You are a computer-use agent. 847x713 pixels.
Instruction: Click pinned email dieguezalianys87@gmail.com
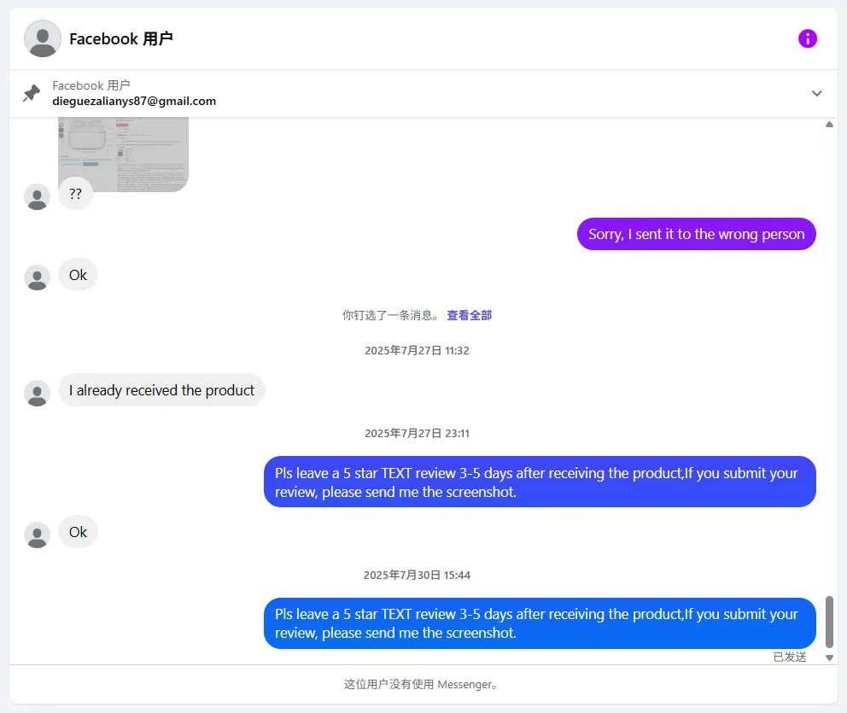(x=134, y=101)
